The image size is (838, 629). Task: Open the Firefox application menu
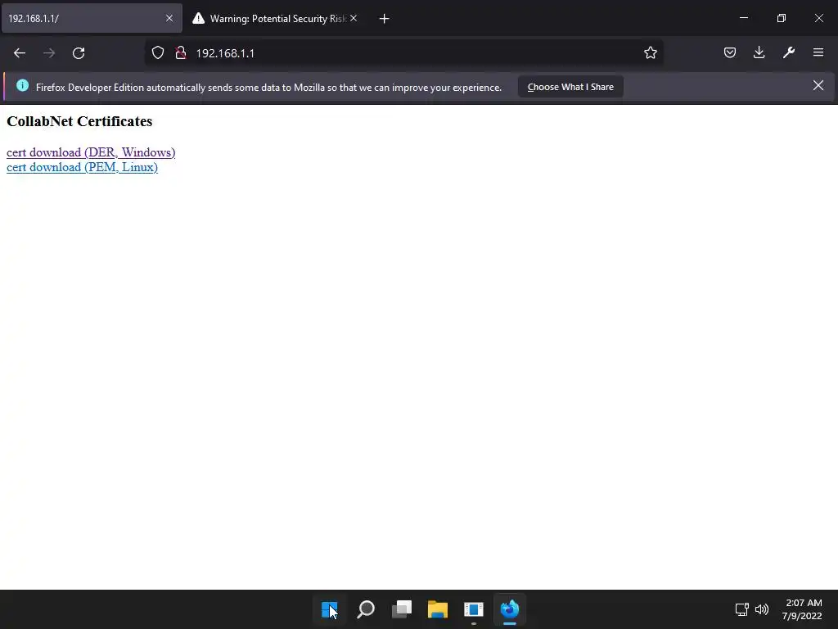tap(818, 52)
